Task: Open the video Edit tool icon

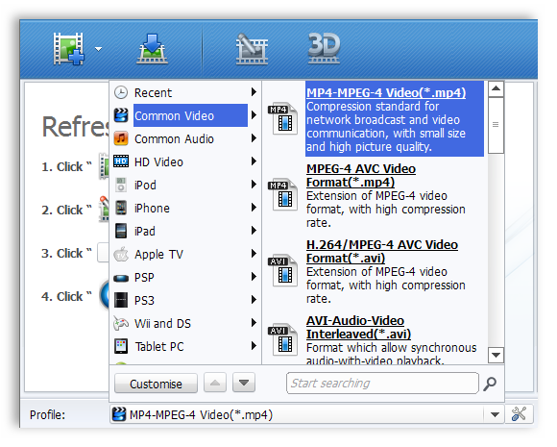Action: coord(252,49)
